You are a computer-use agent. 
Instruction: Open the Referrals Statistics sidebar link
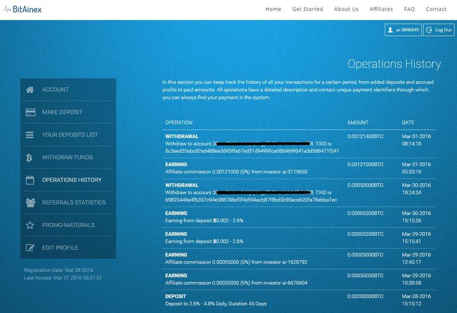click(74, 203)
